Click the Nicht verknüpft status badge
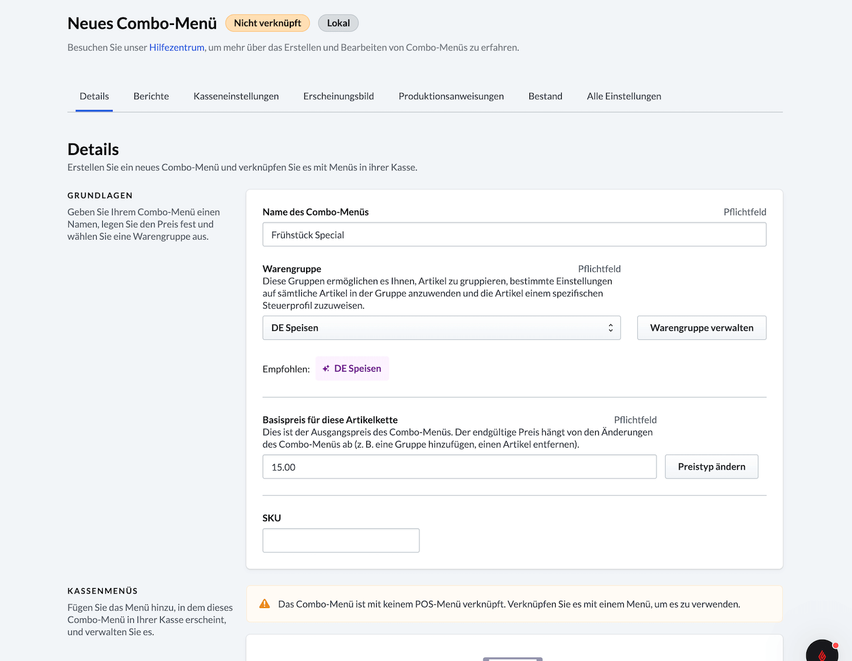Image resolution: width=852 pixels, height=661 pixels. (x=267, y=23)
